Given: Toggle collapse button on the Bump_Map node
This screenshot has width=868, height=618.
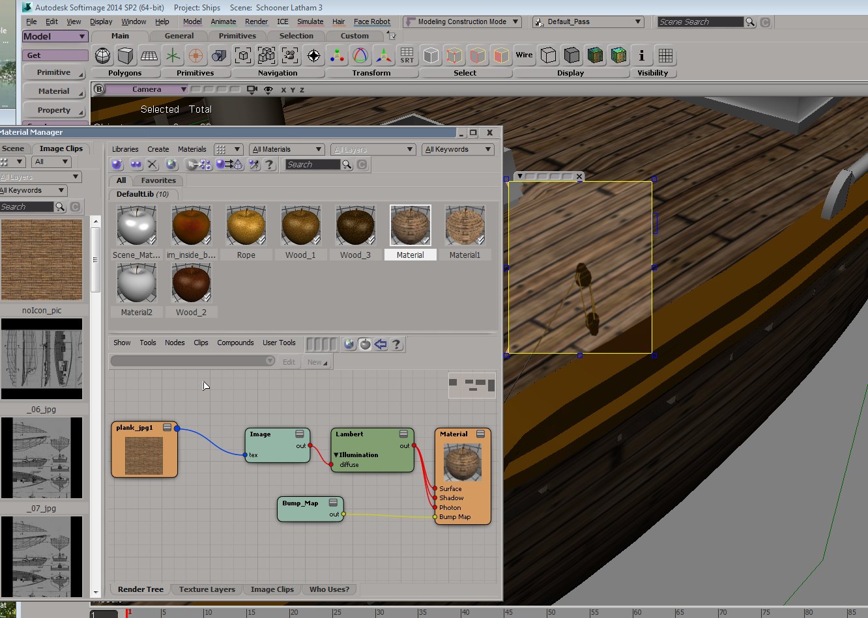Looking at the screenshot, I should click(333, 503).
